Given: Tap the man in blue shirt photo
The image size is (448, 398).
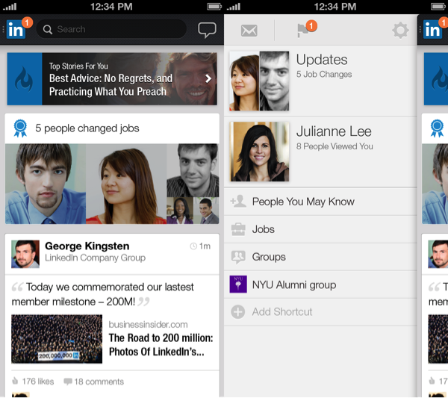Looking at the screenshot, I should click(x=46, y=184).
